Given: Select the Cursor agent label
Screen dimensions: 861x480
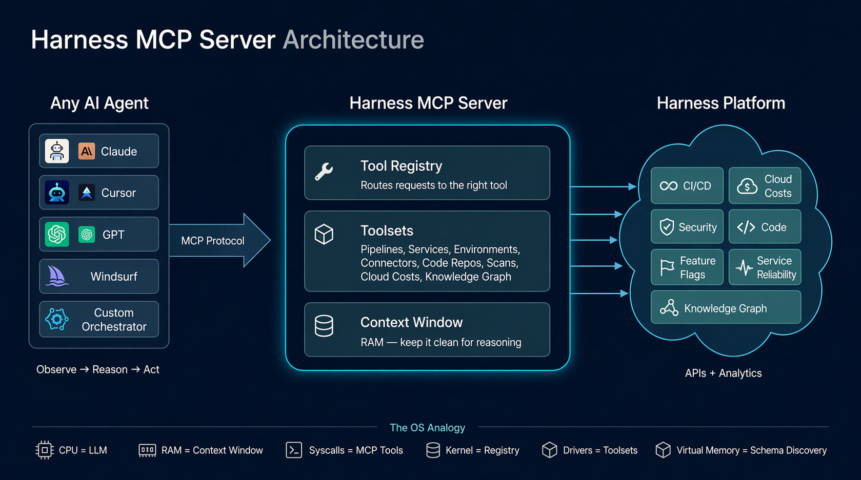Looking at the screenshot, I should [118, 193].
